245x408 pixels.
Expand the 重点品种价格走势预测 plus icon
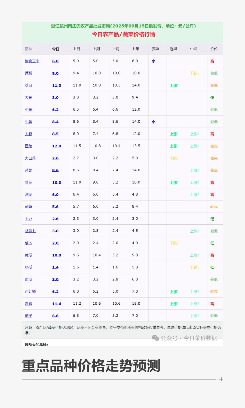click(x=221, y=379)
